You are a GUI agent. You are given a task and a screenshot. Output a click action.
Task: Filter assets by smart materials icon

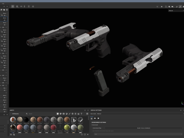[61, 114]
